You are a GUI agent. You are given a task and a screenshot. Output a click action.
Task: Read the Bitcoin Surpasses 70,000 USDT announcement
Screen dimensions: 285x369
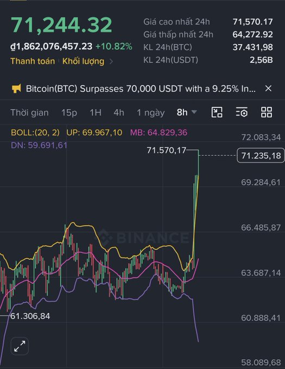pyautogui.click(x=141, y=88)
